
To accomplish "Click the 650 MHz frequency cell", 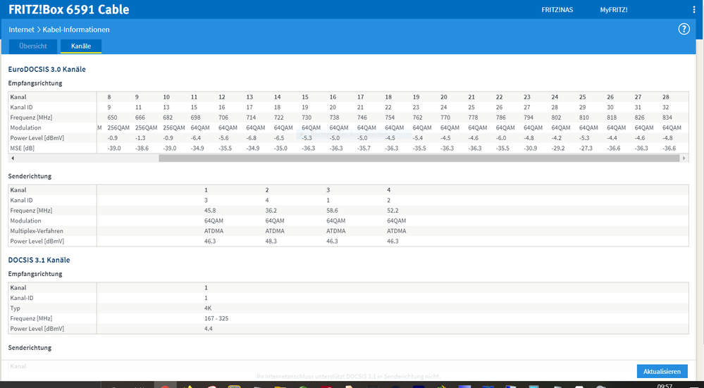I will coord(112,118).
